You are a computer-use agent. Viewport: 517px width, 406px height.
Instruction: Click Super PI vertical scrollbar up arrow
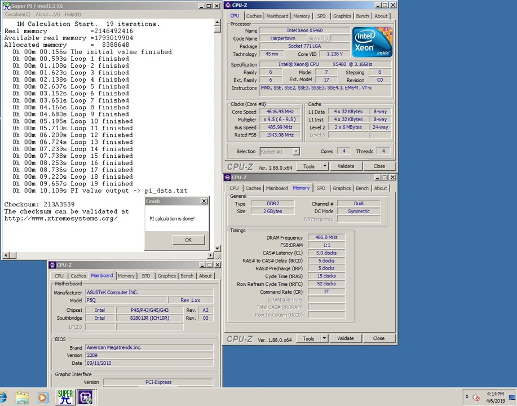(x=217, y=23)
